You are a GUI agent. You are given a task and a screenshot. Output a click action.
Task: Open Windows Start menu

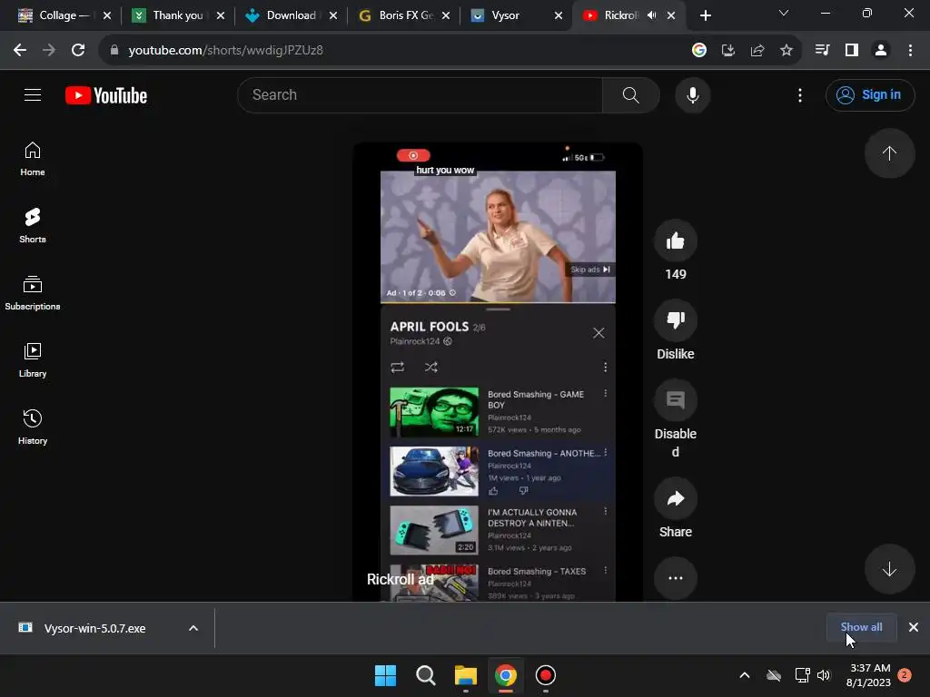click(385, 675)
